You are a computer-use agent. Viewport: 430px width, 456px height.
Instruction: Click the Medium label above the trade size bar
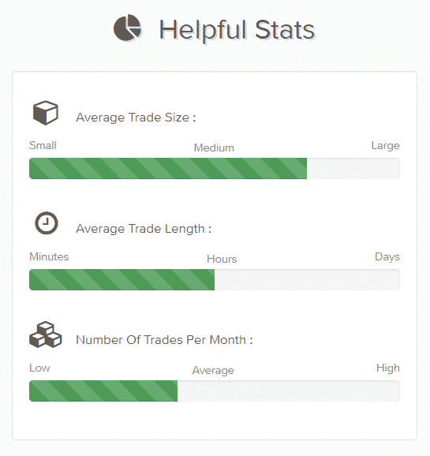point(214,148)
